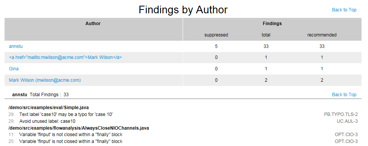Open the annstu author link

[16, 46]
